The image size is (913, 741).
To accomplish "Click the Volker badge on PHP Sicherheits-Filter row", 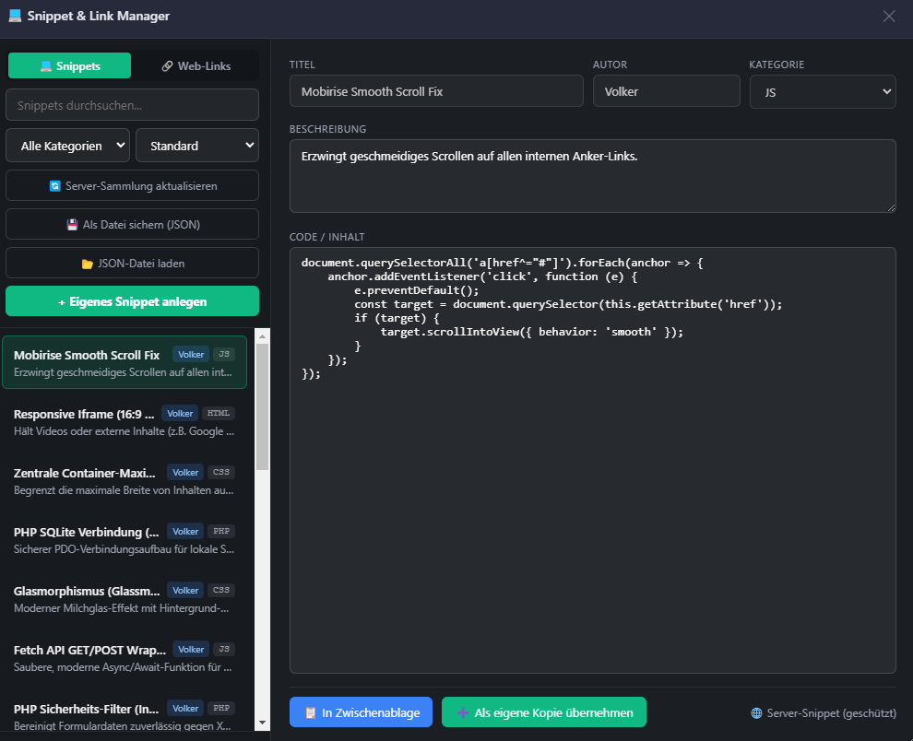I will 185,709.
